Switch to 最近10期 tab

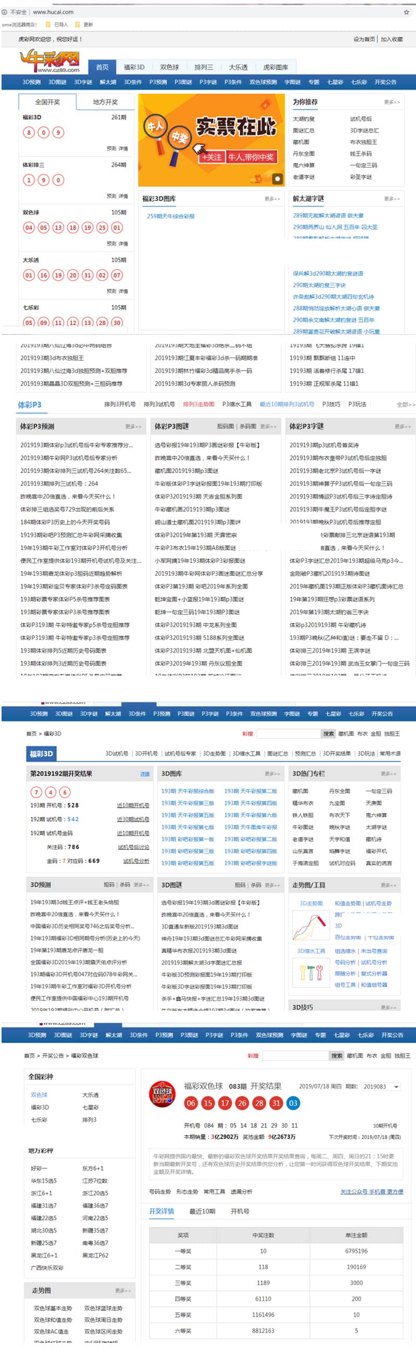coord(202,1211)
